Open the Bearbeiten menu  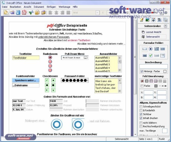pos(15,7)
